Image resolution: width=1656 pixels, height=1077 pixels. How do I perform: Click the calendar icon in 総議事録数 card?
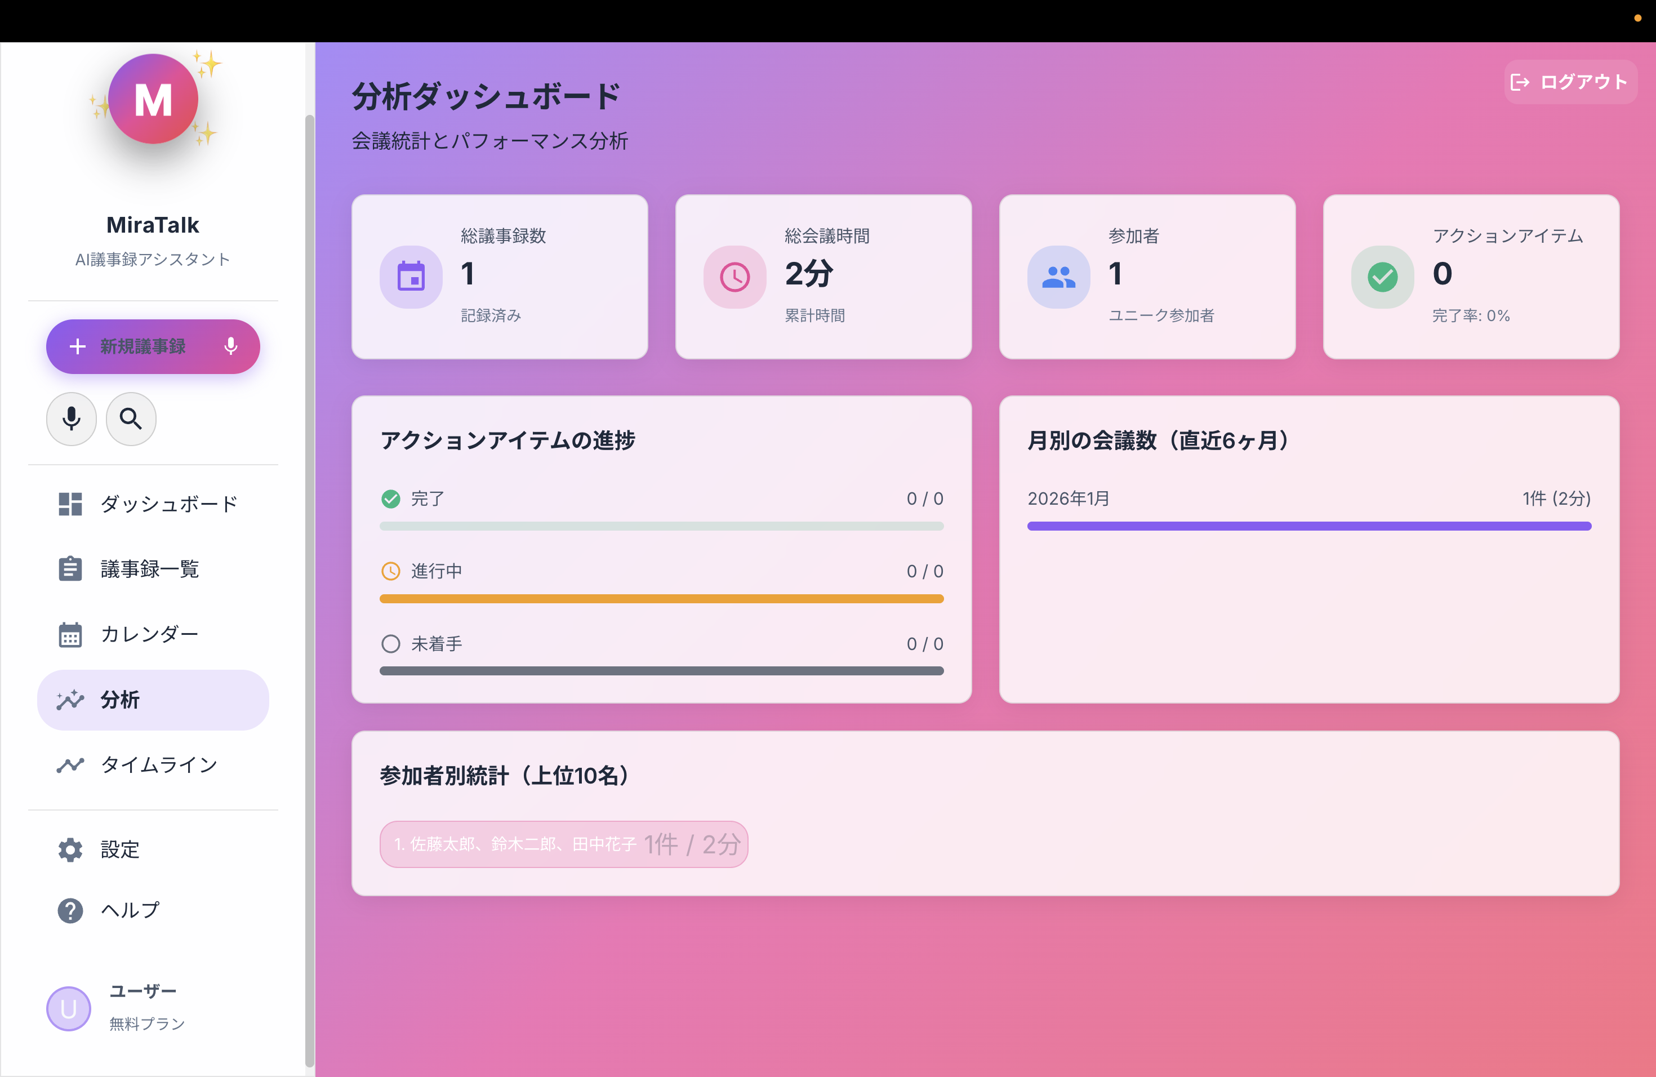tap(411, 277)
